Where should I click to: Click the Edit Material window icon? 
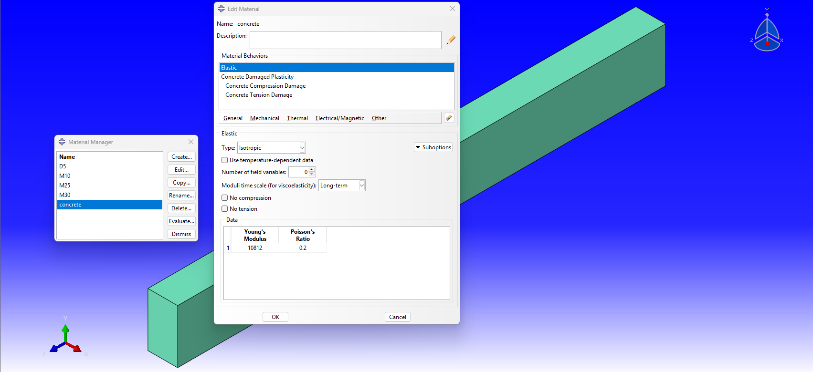point(222,9)
